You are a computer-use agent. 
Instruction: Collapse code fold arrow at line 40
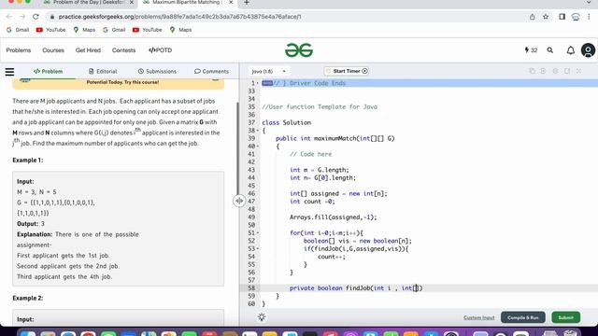pyautogui.click(x=258, y=147)
